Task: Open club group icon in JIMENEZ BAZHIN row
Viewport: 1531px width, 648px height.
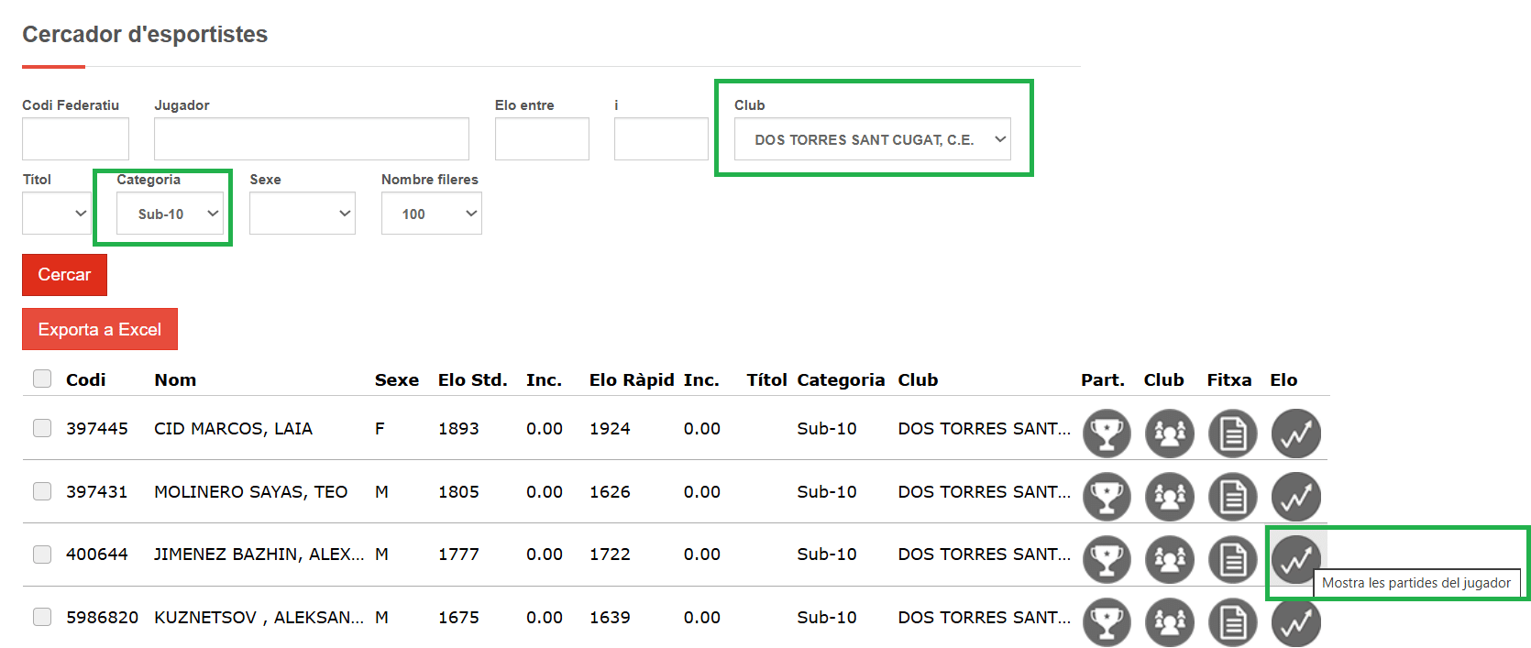Action: [1170, 559]
